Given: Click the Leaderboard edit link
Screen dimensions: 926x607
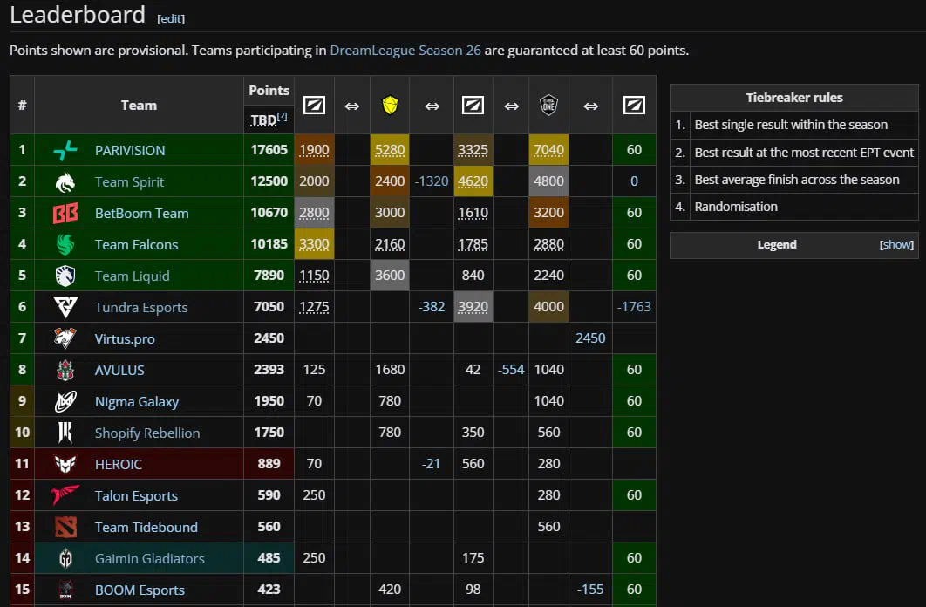Looking at the screenshot, I should coord(171,19).
